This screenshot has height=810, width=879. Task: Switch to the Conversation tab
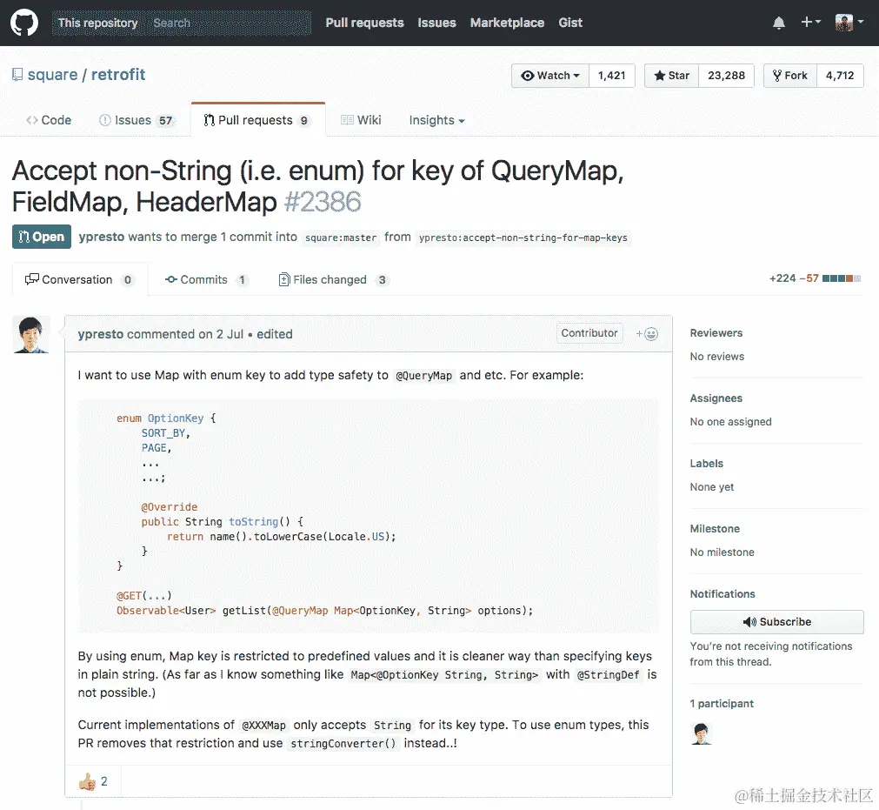point(80,279)
